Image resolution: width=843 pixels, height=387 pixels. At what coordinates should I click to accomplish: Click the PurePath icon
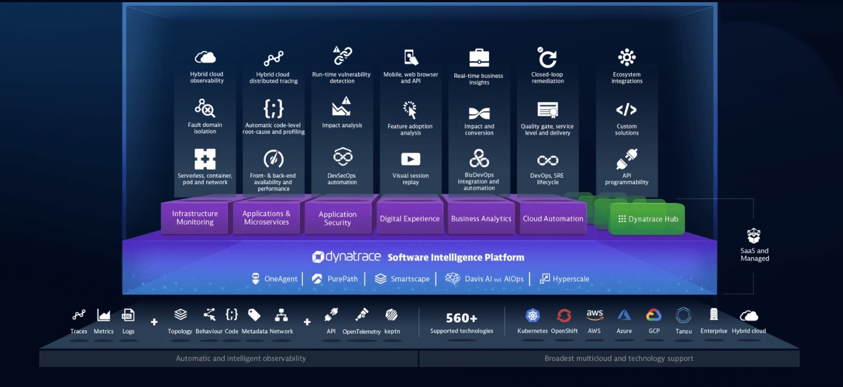point(317,279)
